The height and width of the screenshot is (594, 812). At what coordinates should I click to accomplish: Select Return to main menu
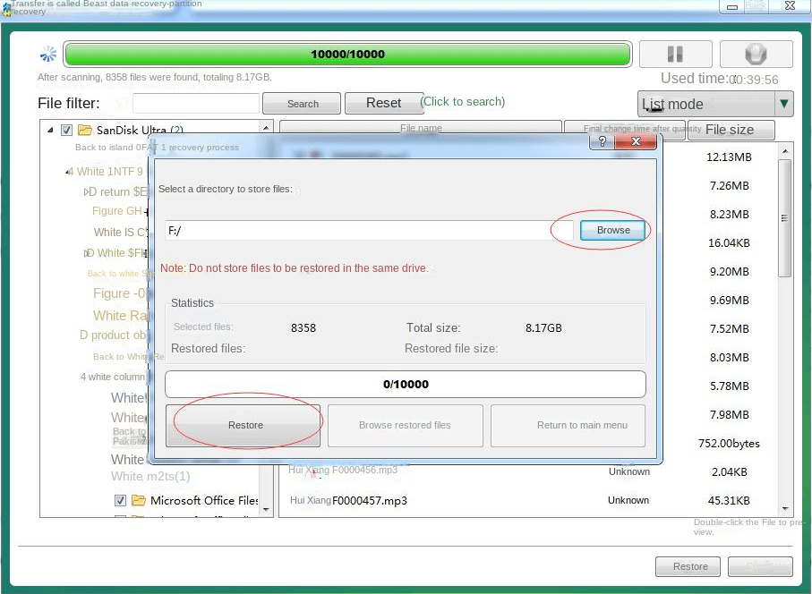pos(568,425)
